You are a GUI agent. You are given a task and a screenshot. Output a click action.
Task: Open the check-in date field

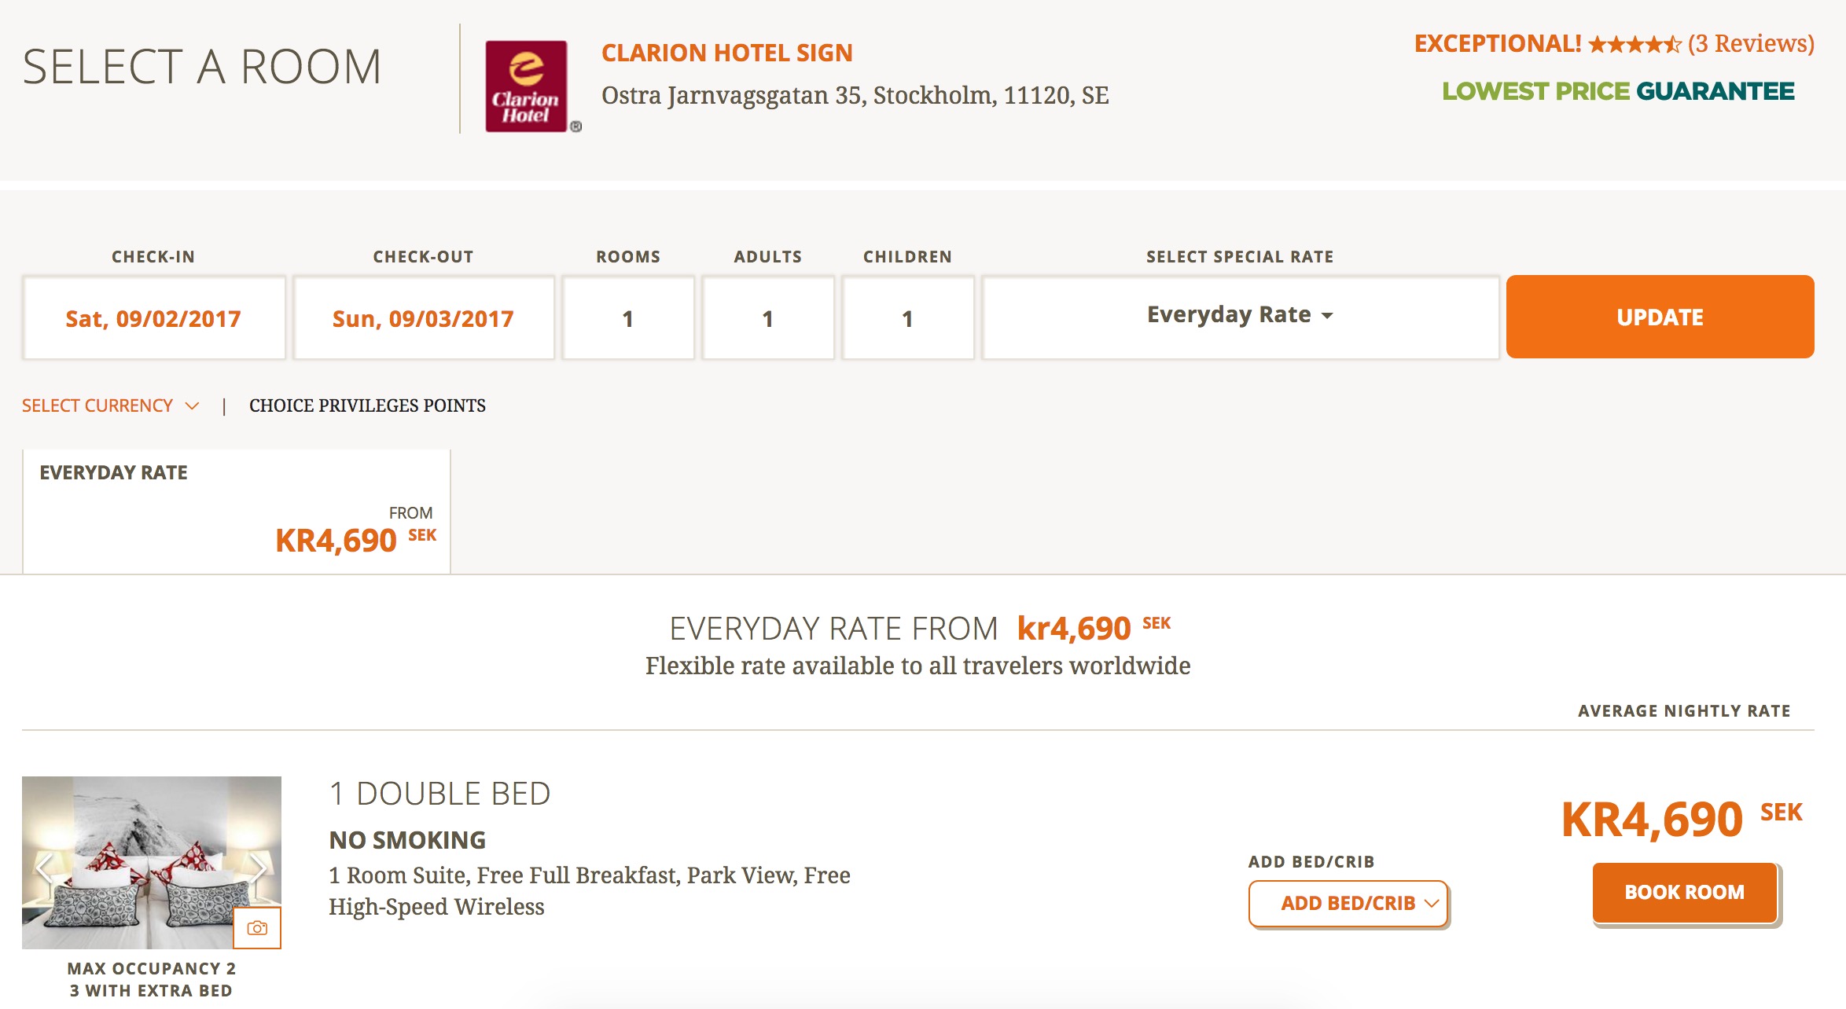[153, 317]
